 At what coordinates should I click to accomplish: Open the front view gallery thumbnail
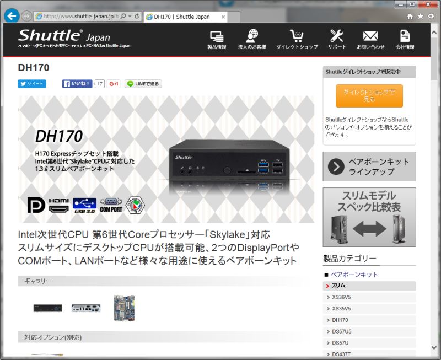coord(48,308)
